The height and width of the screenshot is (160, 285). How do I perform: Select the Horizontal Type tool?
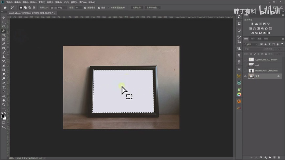click(4, 87)
